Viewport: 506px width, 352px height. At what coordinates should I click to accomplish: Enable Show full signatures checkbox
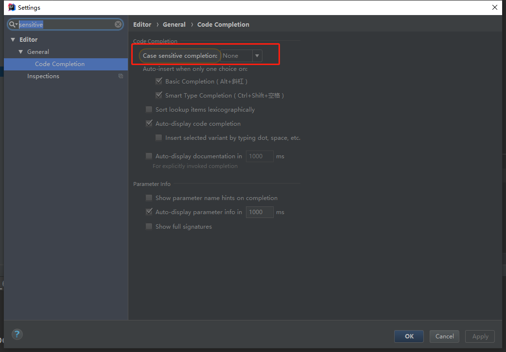(x=149, y=227)
